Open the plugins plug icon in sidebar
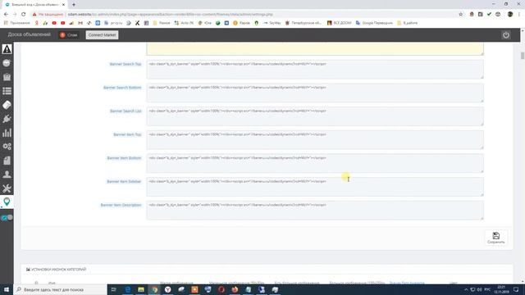The image size is (525, 295). point(7,119)
